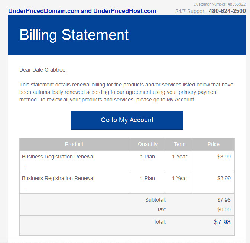Screen dimensions: 250x243
Task: Click the Subtotal amount $7.98
Action: click(224, 200)
